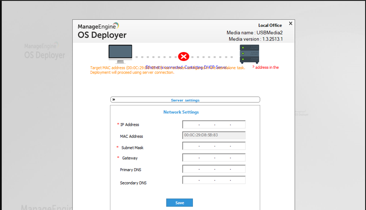Click the 'Local Office' text
Screen dimensions: 366x210
[270, 25]
